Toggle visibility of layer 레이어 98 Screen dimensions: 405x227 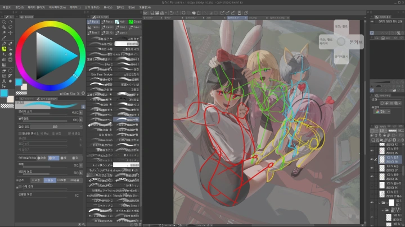pos(372,159)
